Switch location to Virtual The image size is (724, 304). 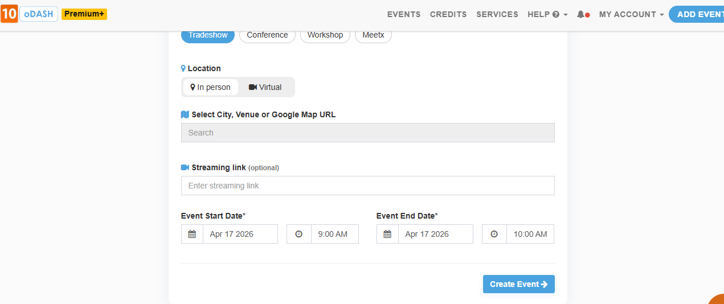click(x=265, y=87)
